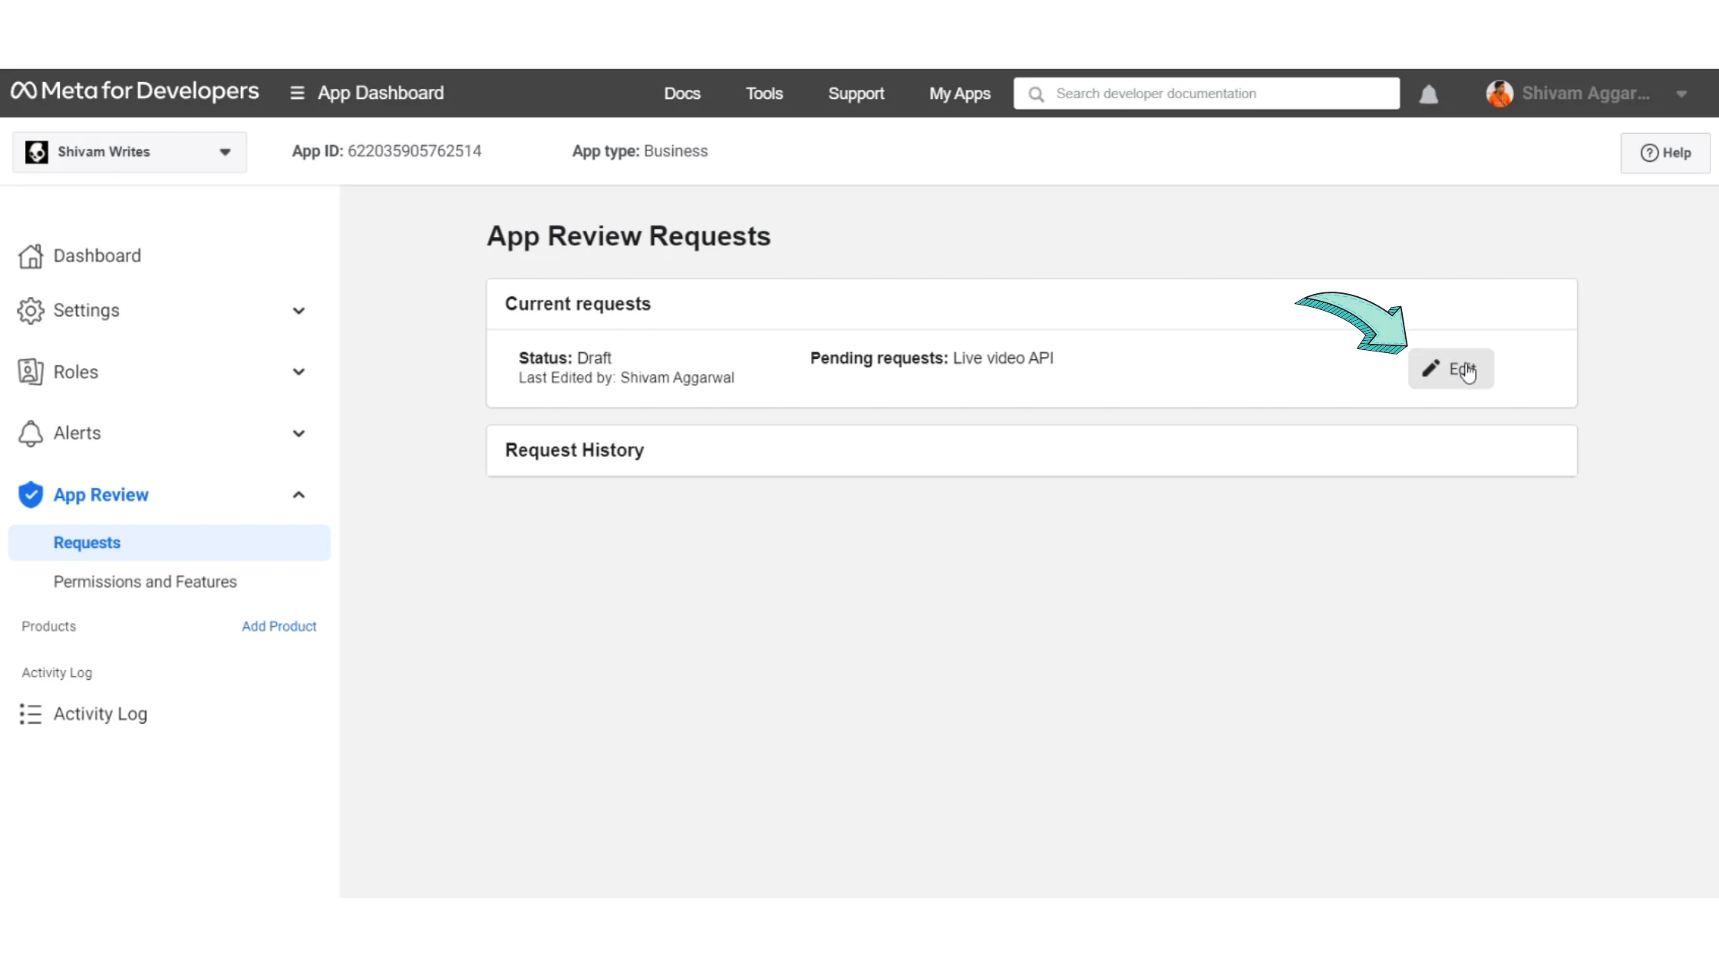Go to My Apps in top navigation

pos(959,94)
